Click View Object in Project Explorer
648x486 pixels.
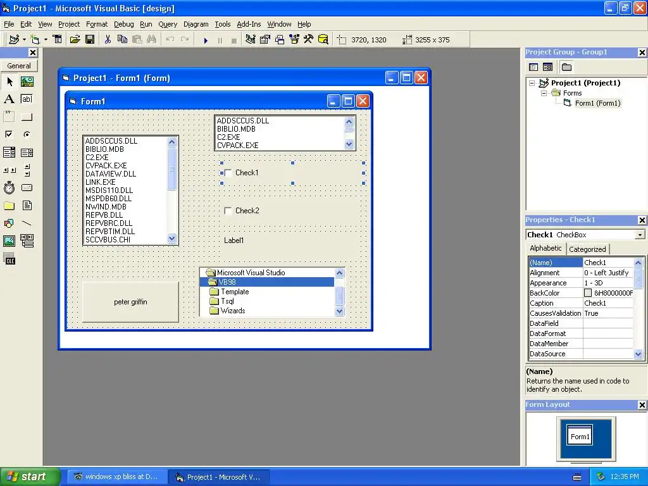547,67
